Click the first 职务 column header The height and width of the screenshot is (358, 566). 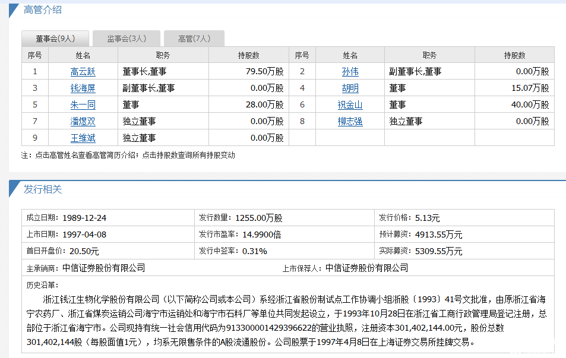163,55
